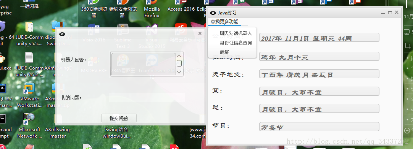Screen dimensions: 413x149
Task: Focus the 我的问题 input field
Action: point(147,98)
